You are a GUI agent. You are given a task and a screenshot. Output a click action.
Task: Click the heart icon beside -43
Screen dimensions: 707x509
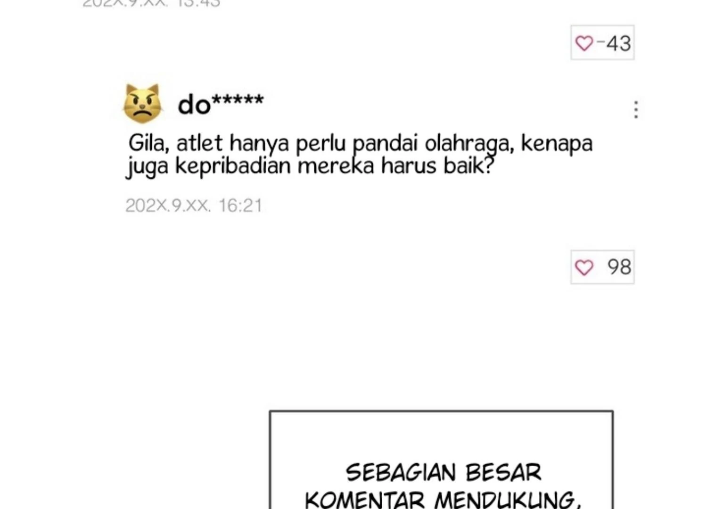click(584, 43)
